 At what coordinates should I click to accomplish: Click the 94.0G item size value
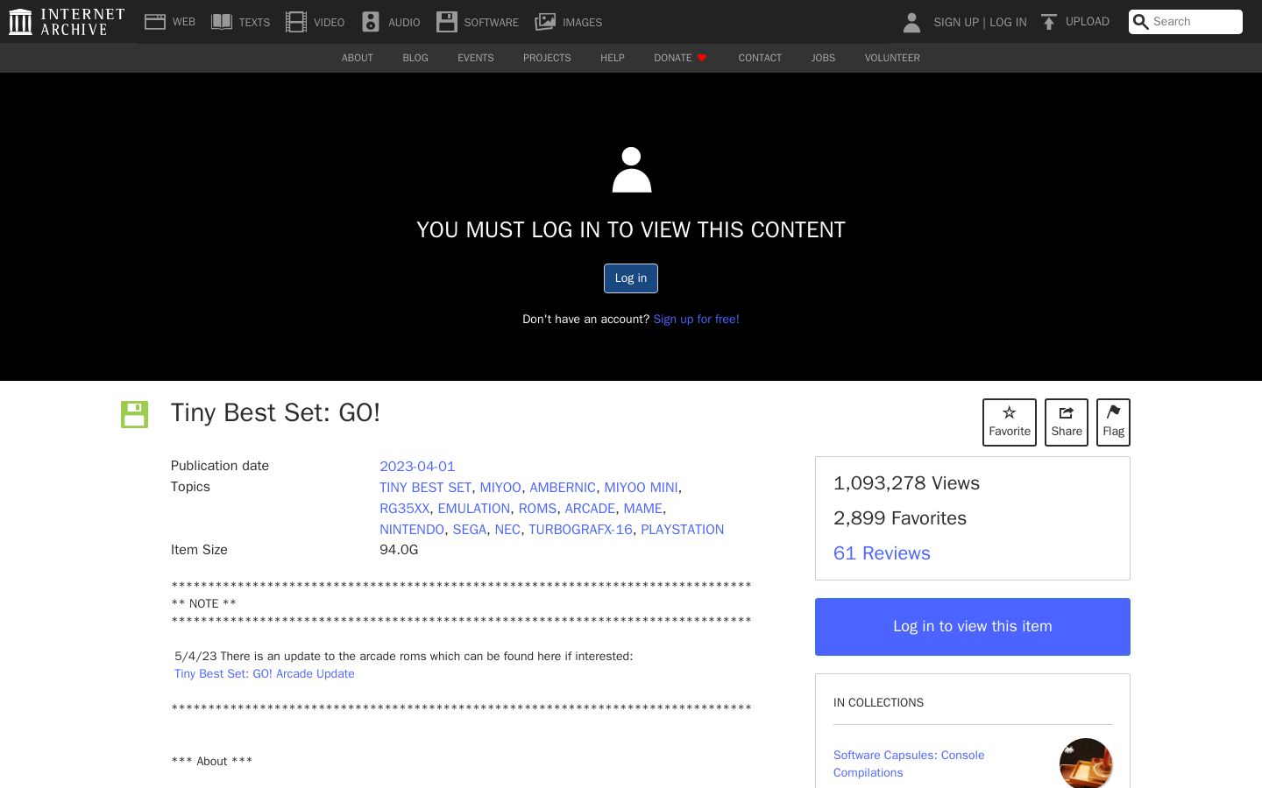click(399, 550)
